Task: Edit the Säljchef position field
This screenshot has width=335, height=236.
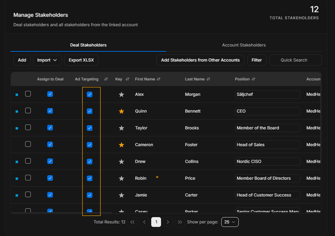Action: (x=268, y=94)
